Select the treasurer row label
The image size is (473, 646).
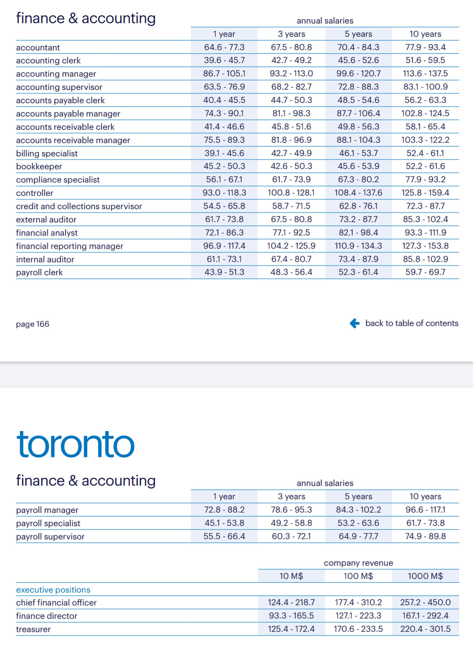[x=33, y=629]
